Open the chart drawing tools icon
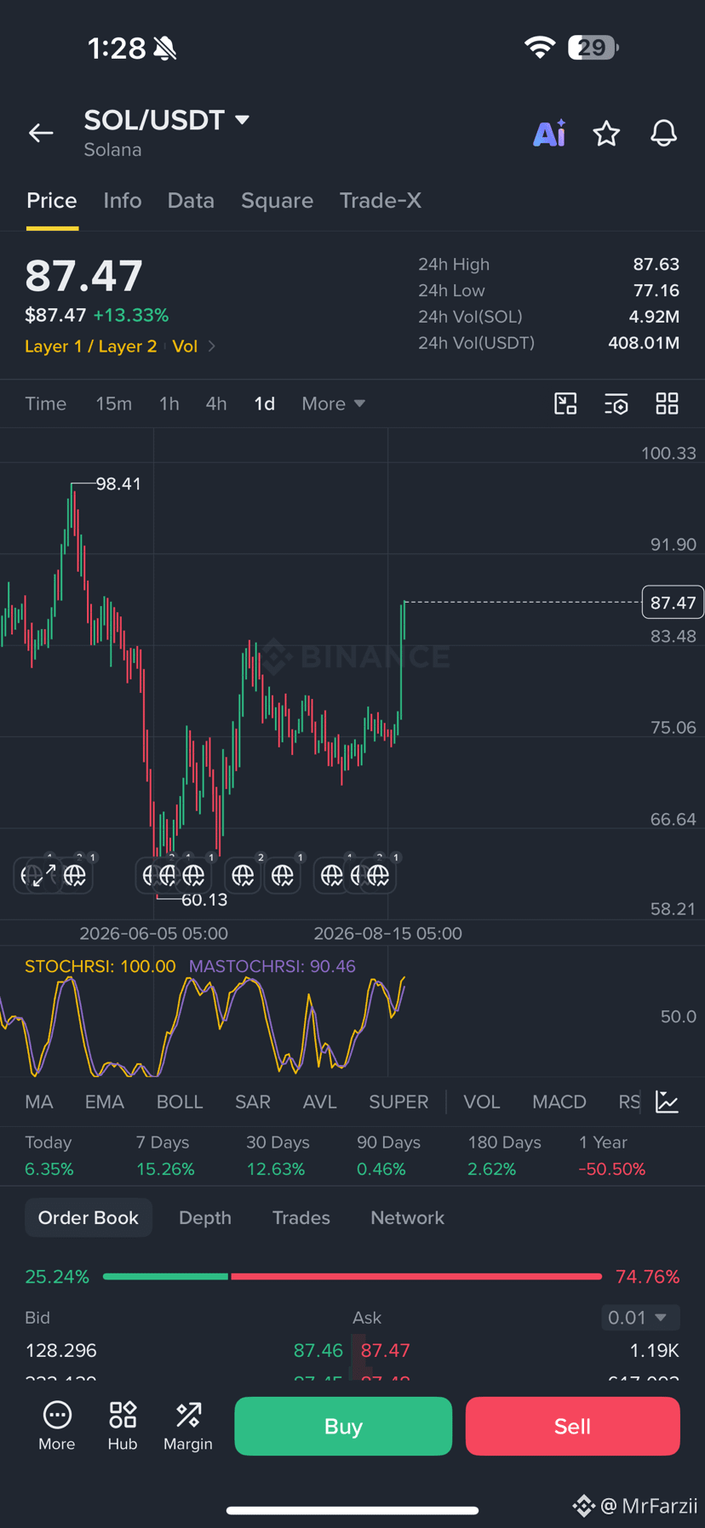 [565, 403]
